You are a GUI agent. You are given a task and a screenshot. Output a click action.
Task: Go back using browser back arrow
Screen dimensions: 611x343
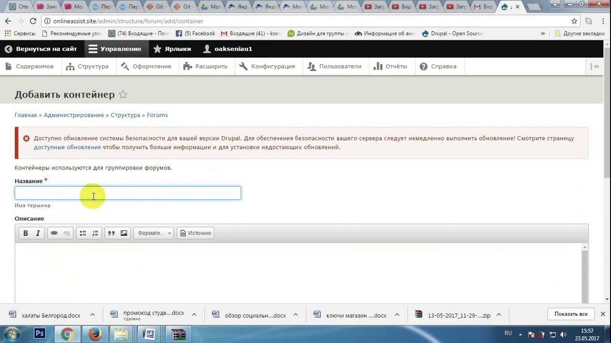point(8,21)
